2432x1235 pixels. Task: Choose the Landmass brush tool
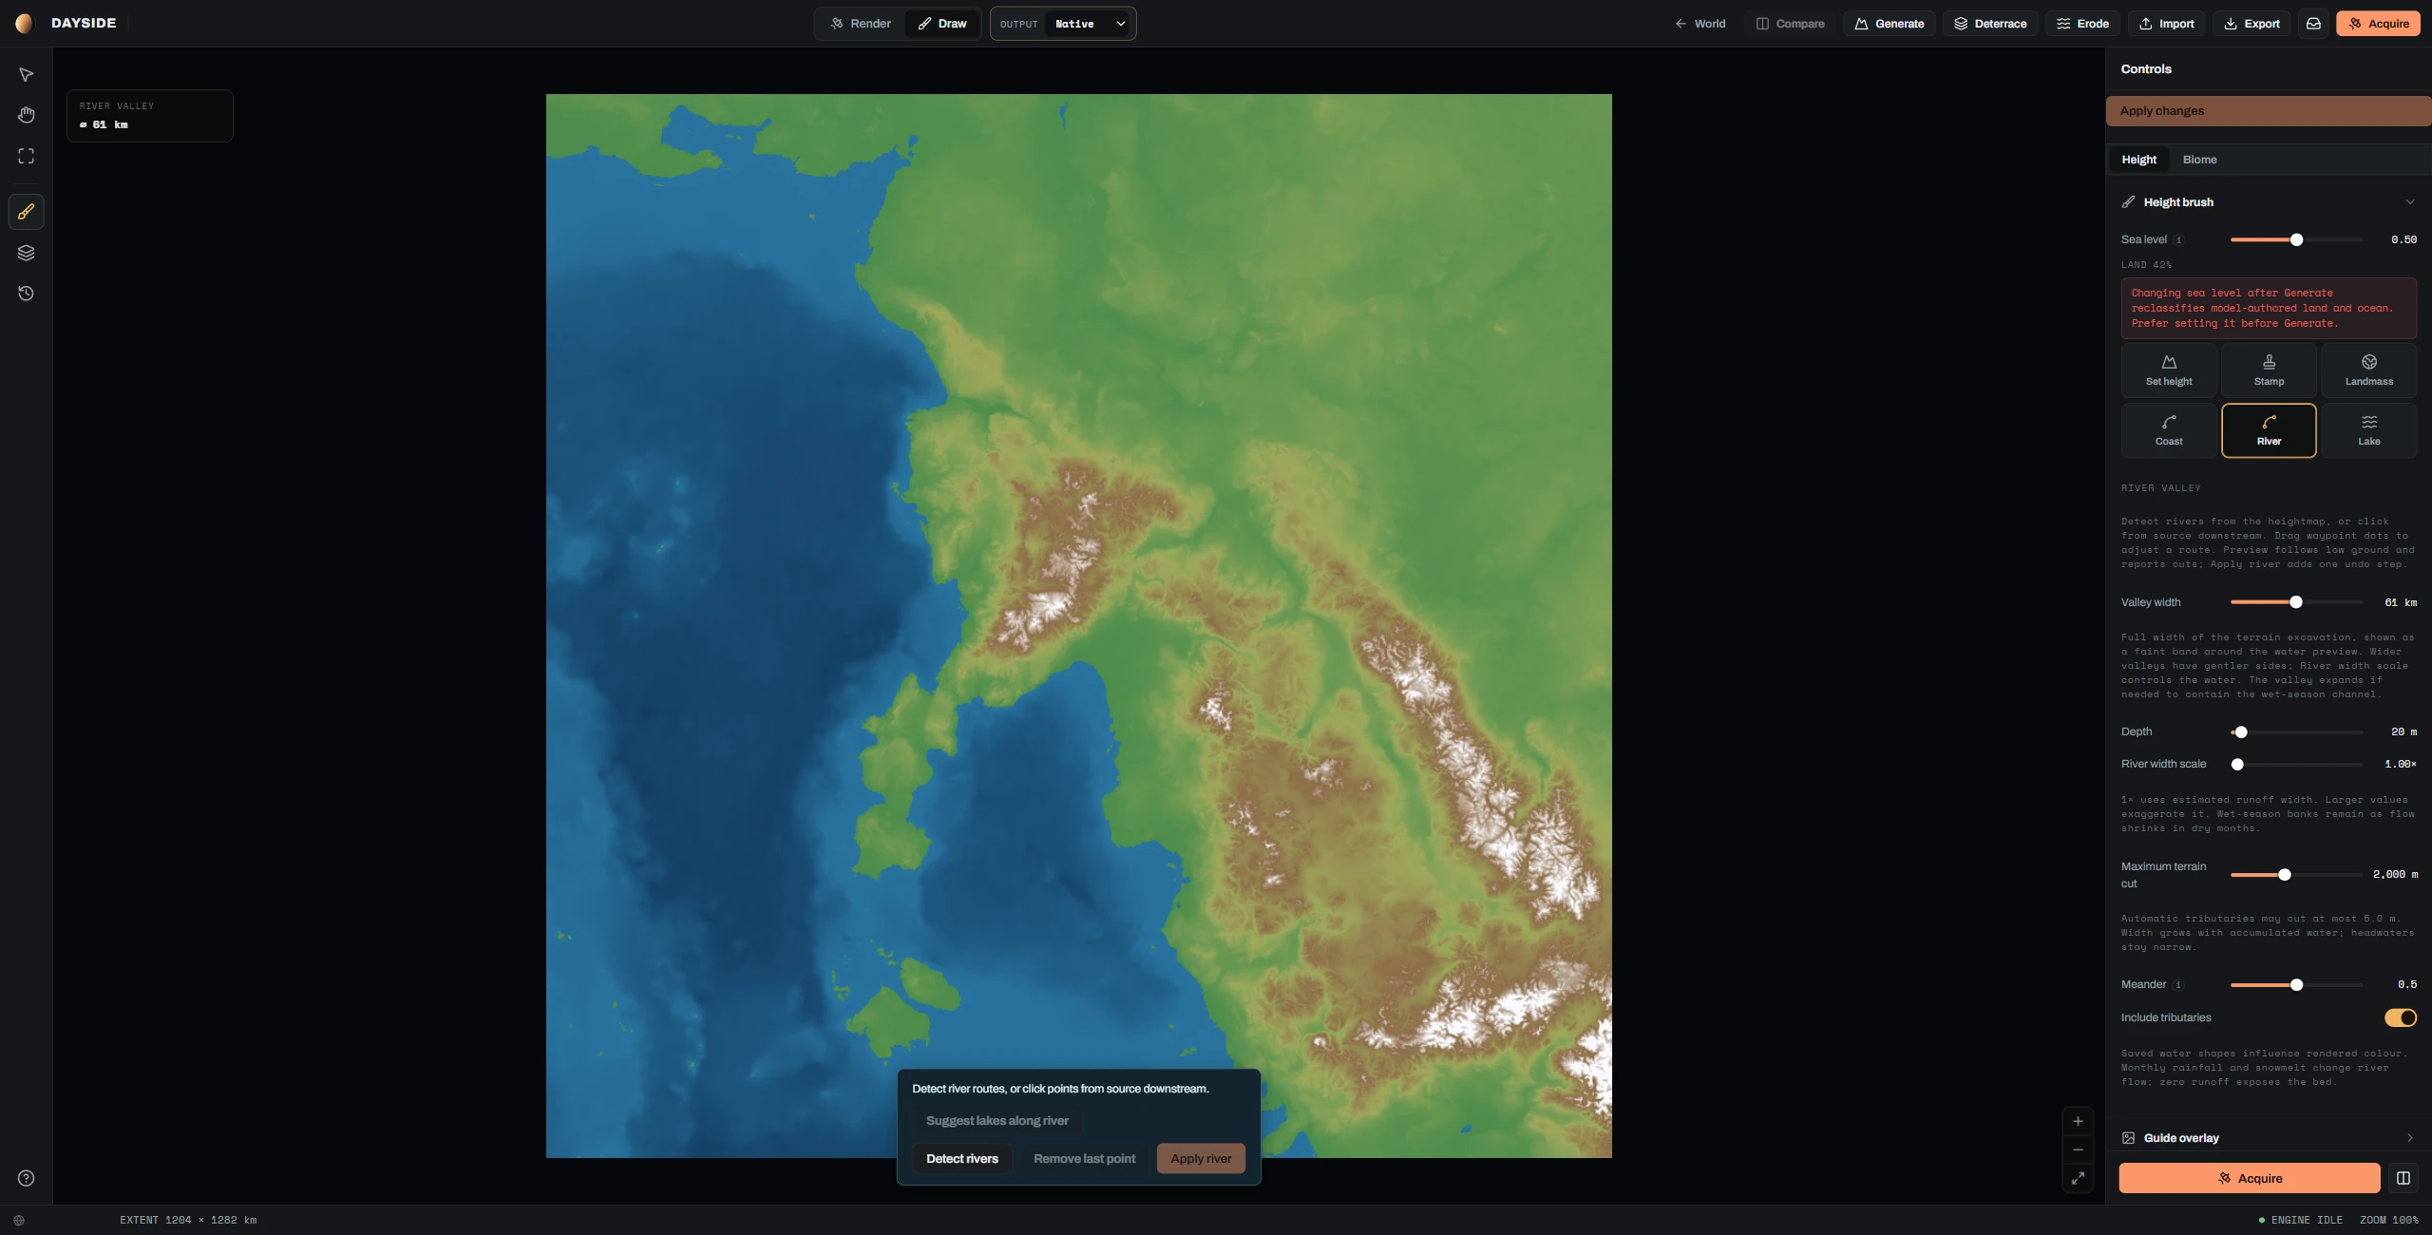[2368, 370]
